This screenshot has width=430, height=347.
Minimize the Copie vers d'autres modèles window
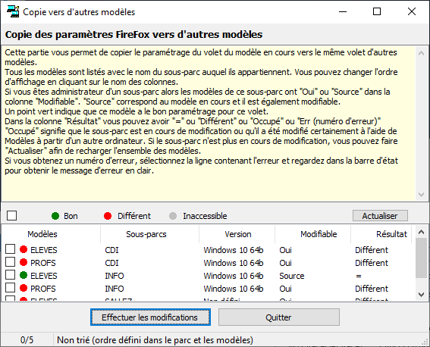pos(343,12)
